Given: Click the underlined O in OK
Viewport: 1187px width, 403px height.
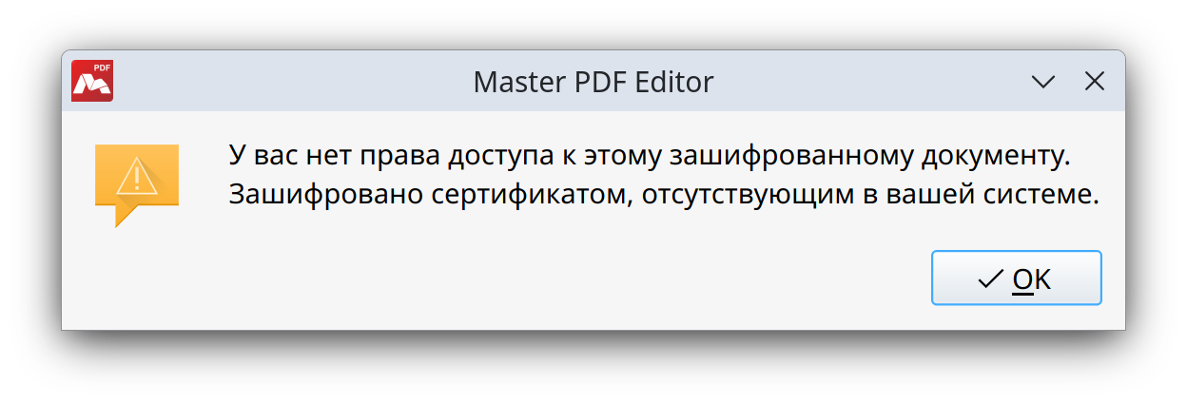Looking at the screenshot, I should (1022, 278).
